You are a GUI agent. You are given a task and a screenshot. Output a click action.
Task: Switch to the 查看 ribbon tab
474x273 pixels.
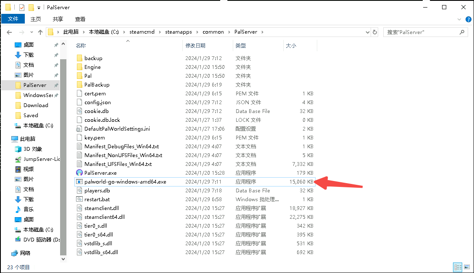(80, 19)
